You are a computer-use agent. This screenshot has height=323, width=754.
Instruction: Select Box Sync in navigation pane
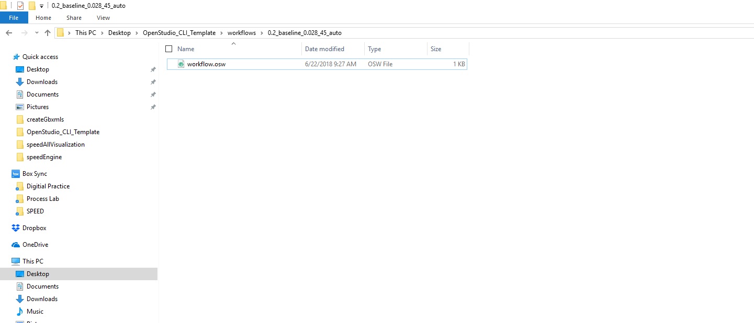click(x=35, y=174)
